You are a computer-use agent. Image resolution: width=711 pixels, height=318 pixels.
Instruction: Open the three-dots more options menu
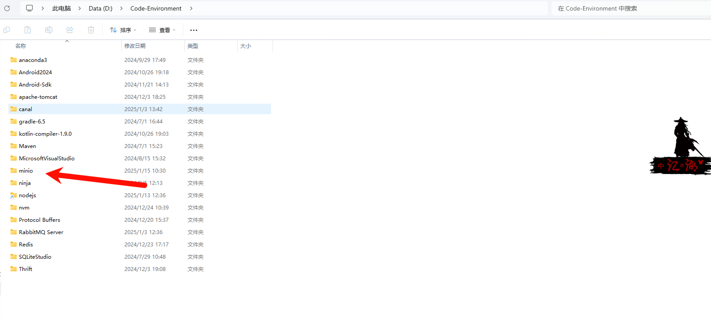[x=194, y=30]
